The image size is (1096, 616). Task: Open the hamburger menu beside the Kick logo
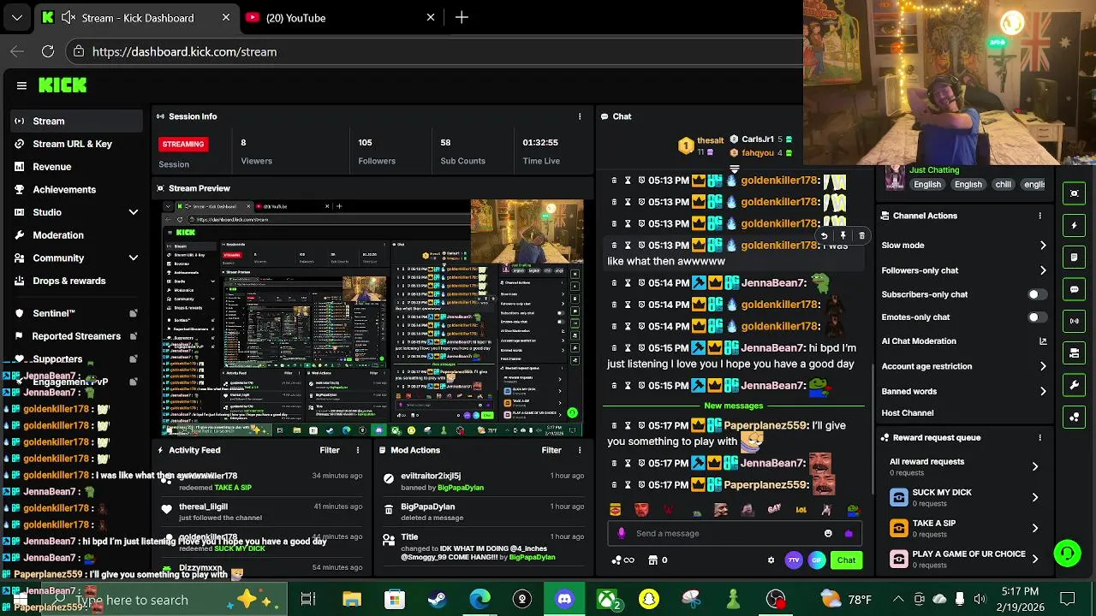pos(21,86)
